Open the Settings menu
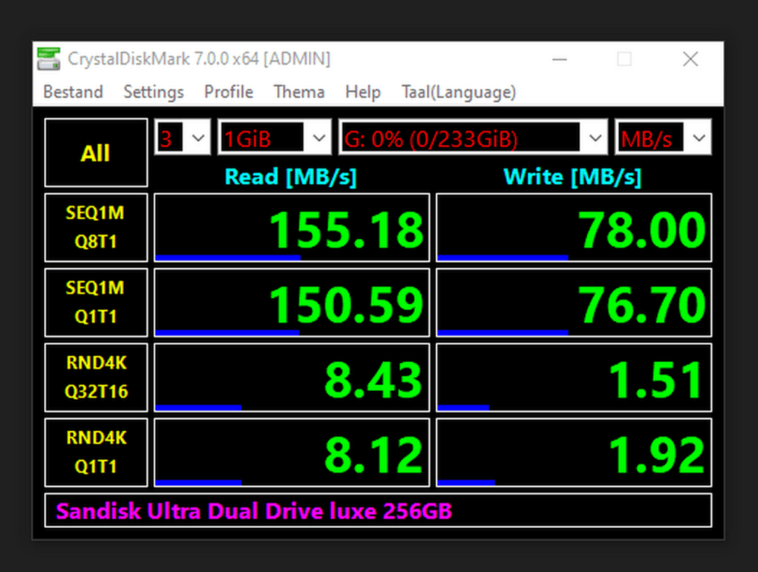 153,92
